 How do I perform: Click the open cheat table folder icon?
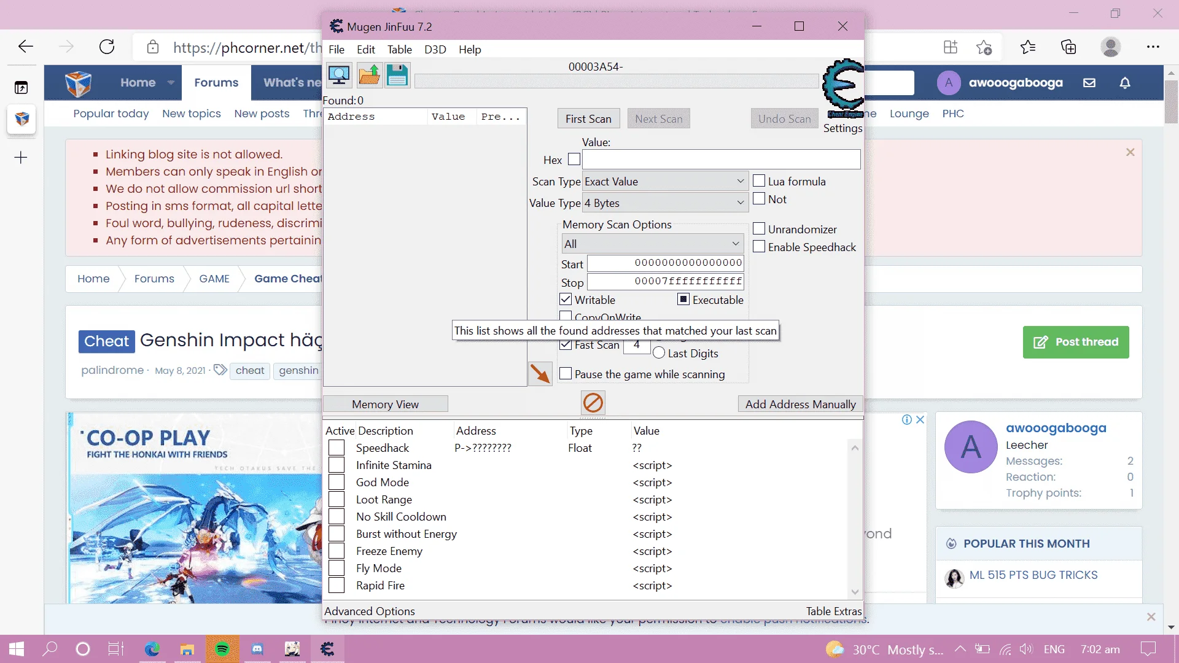[x=369, y=76]
